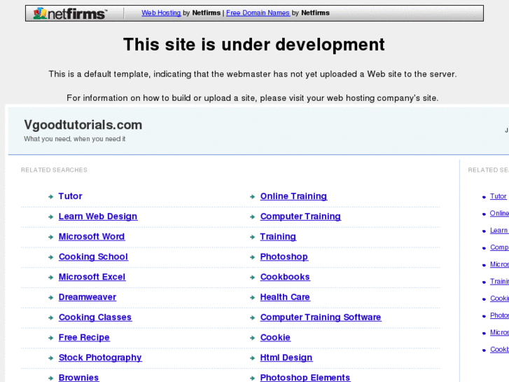Viewport: 509px width, 382px height.
Task: Click the 'This site is under development' heading
Action: point(254,45)
